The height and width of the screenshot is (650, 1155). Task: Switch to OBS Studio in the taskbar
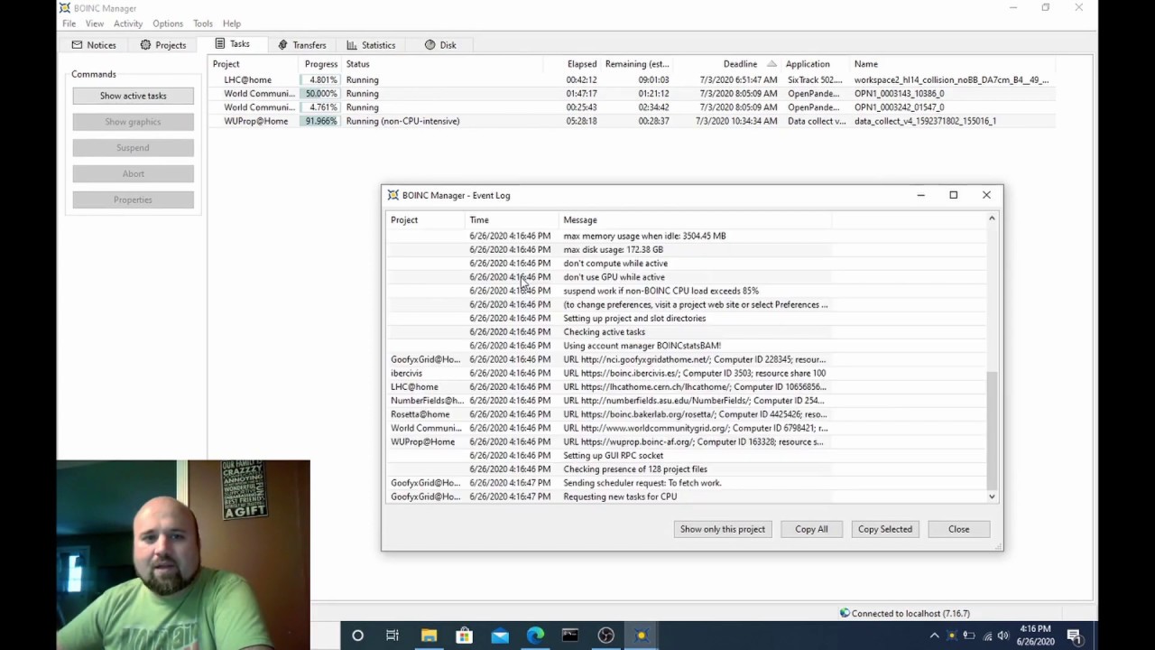[x=606, y=636]
